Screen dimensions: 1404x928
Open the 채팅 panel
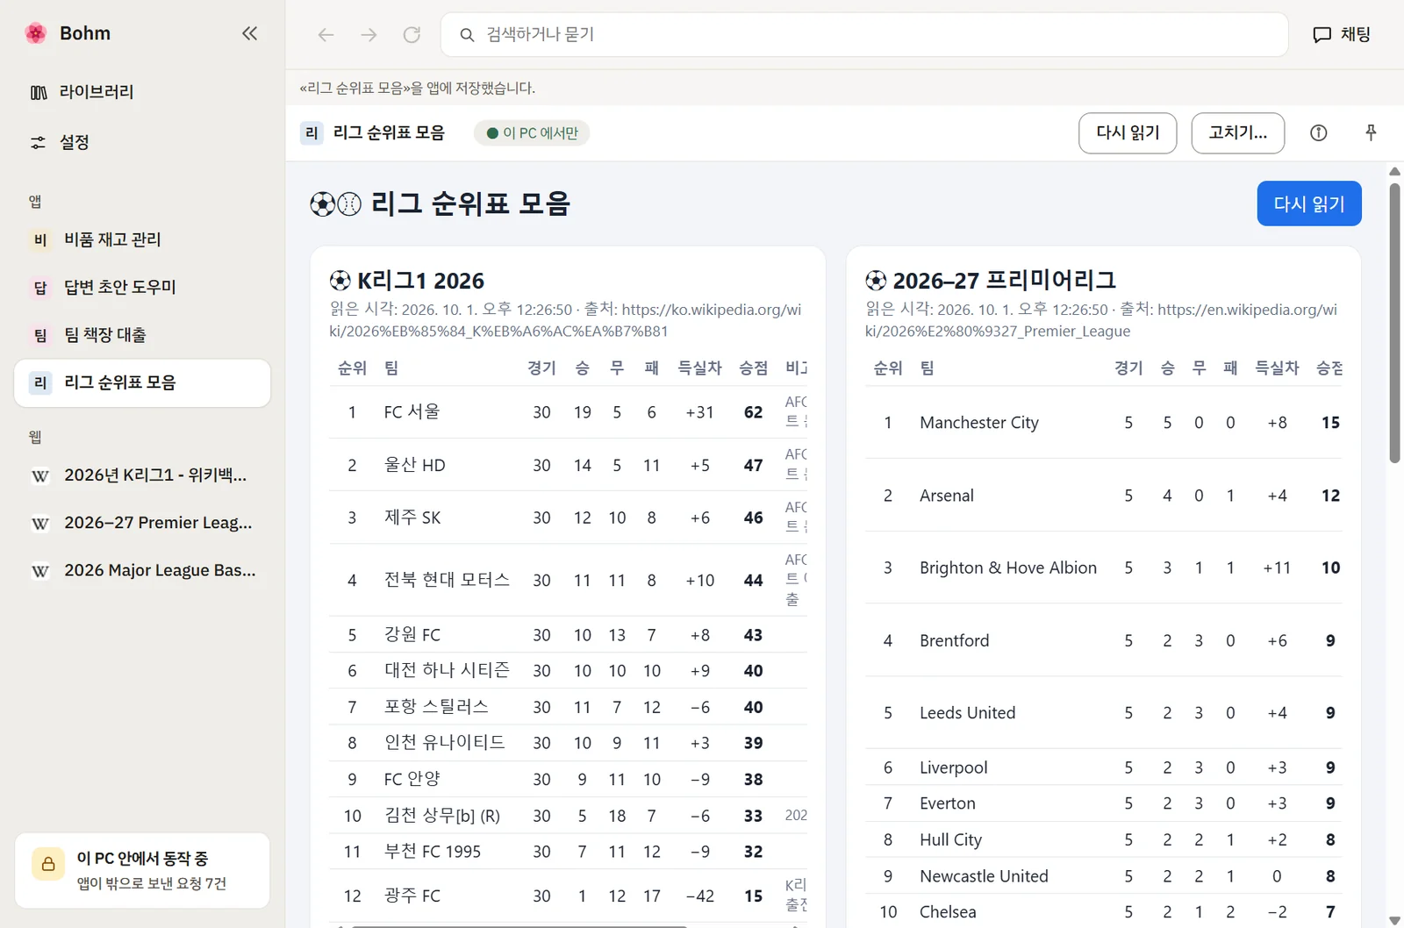pyautogui.click(x=1342, y=34)
